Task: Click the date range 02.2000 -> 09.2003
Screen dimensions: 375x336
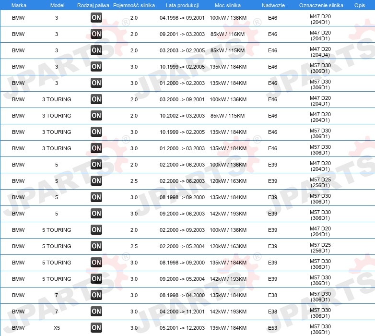Action: [182, 230]
